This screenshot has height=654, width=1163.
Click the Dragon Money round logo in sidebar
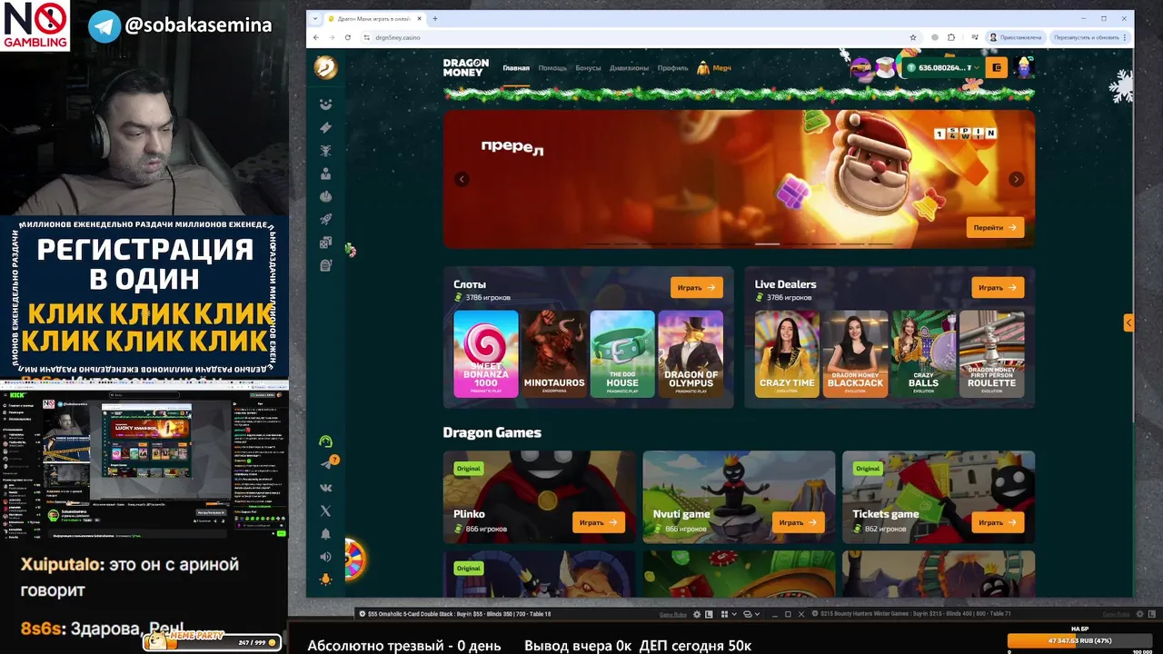point(325,67)
